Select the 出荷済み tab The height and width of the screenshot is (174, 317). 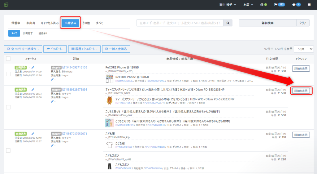coord(70,23)
